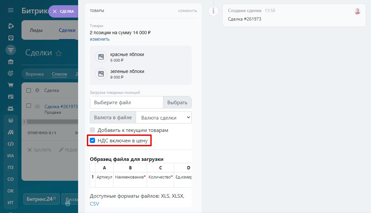Open the 'Валюта сделки' currency dropdown
The image size is (371, 213).
tap(164, 118)
